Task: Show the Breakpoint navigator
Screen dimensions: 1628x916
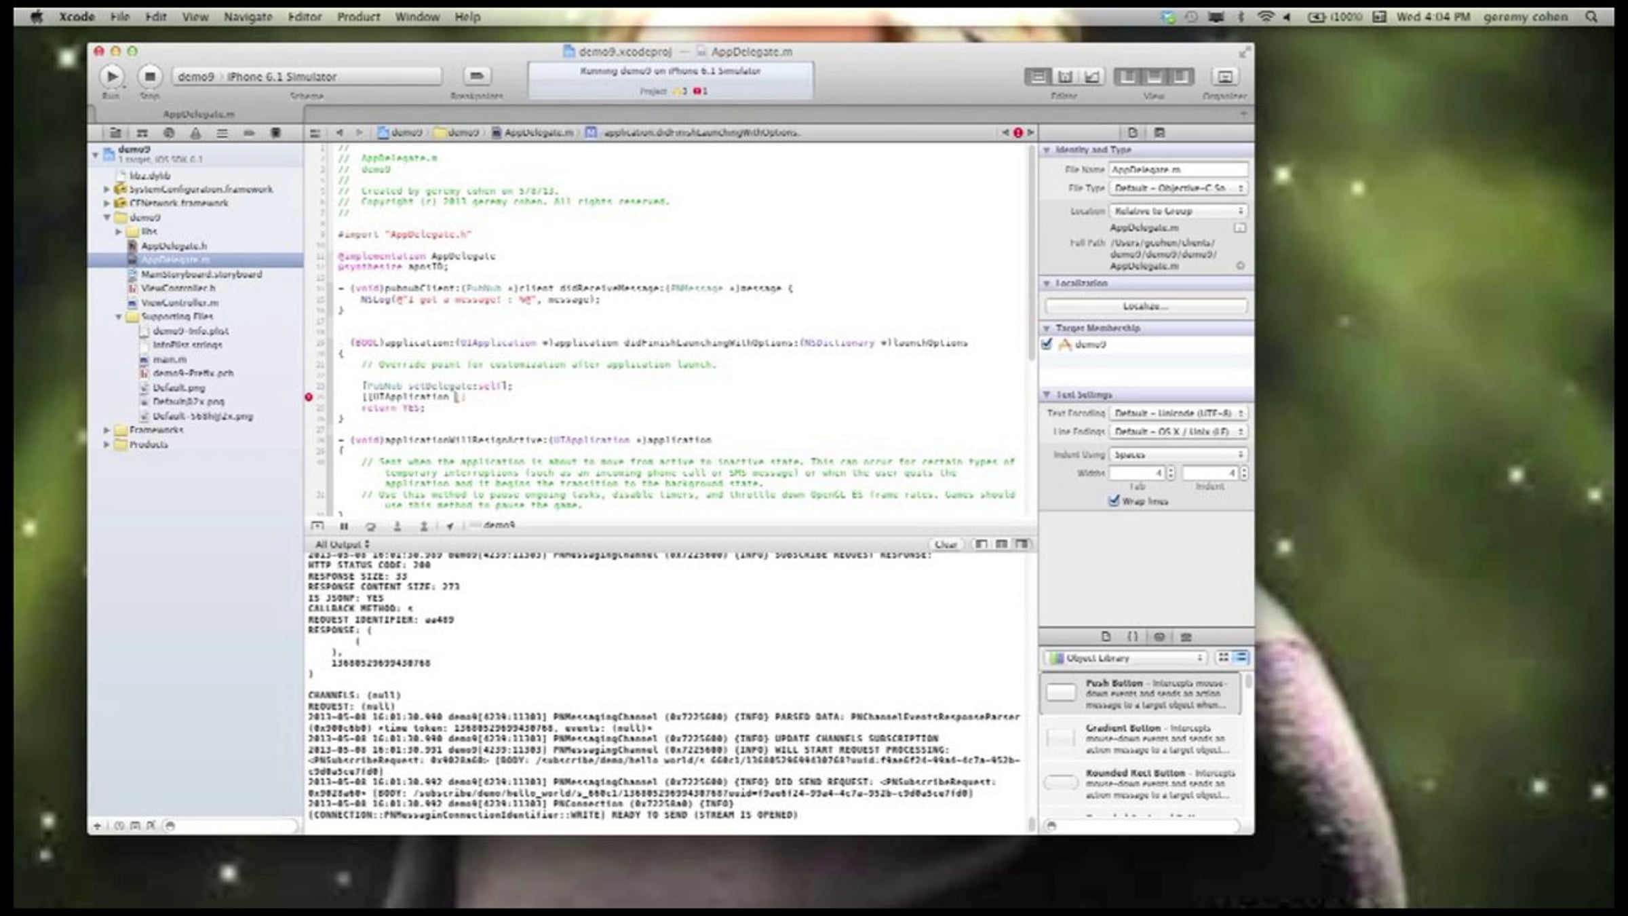Action: 249,133
